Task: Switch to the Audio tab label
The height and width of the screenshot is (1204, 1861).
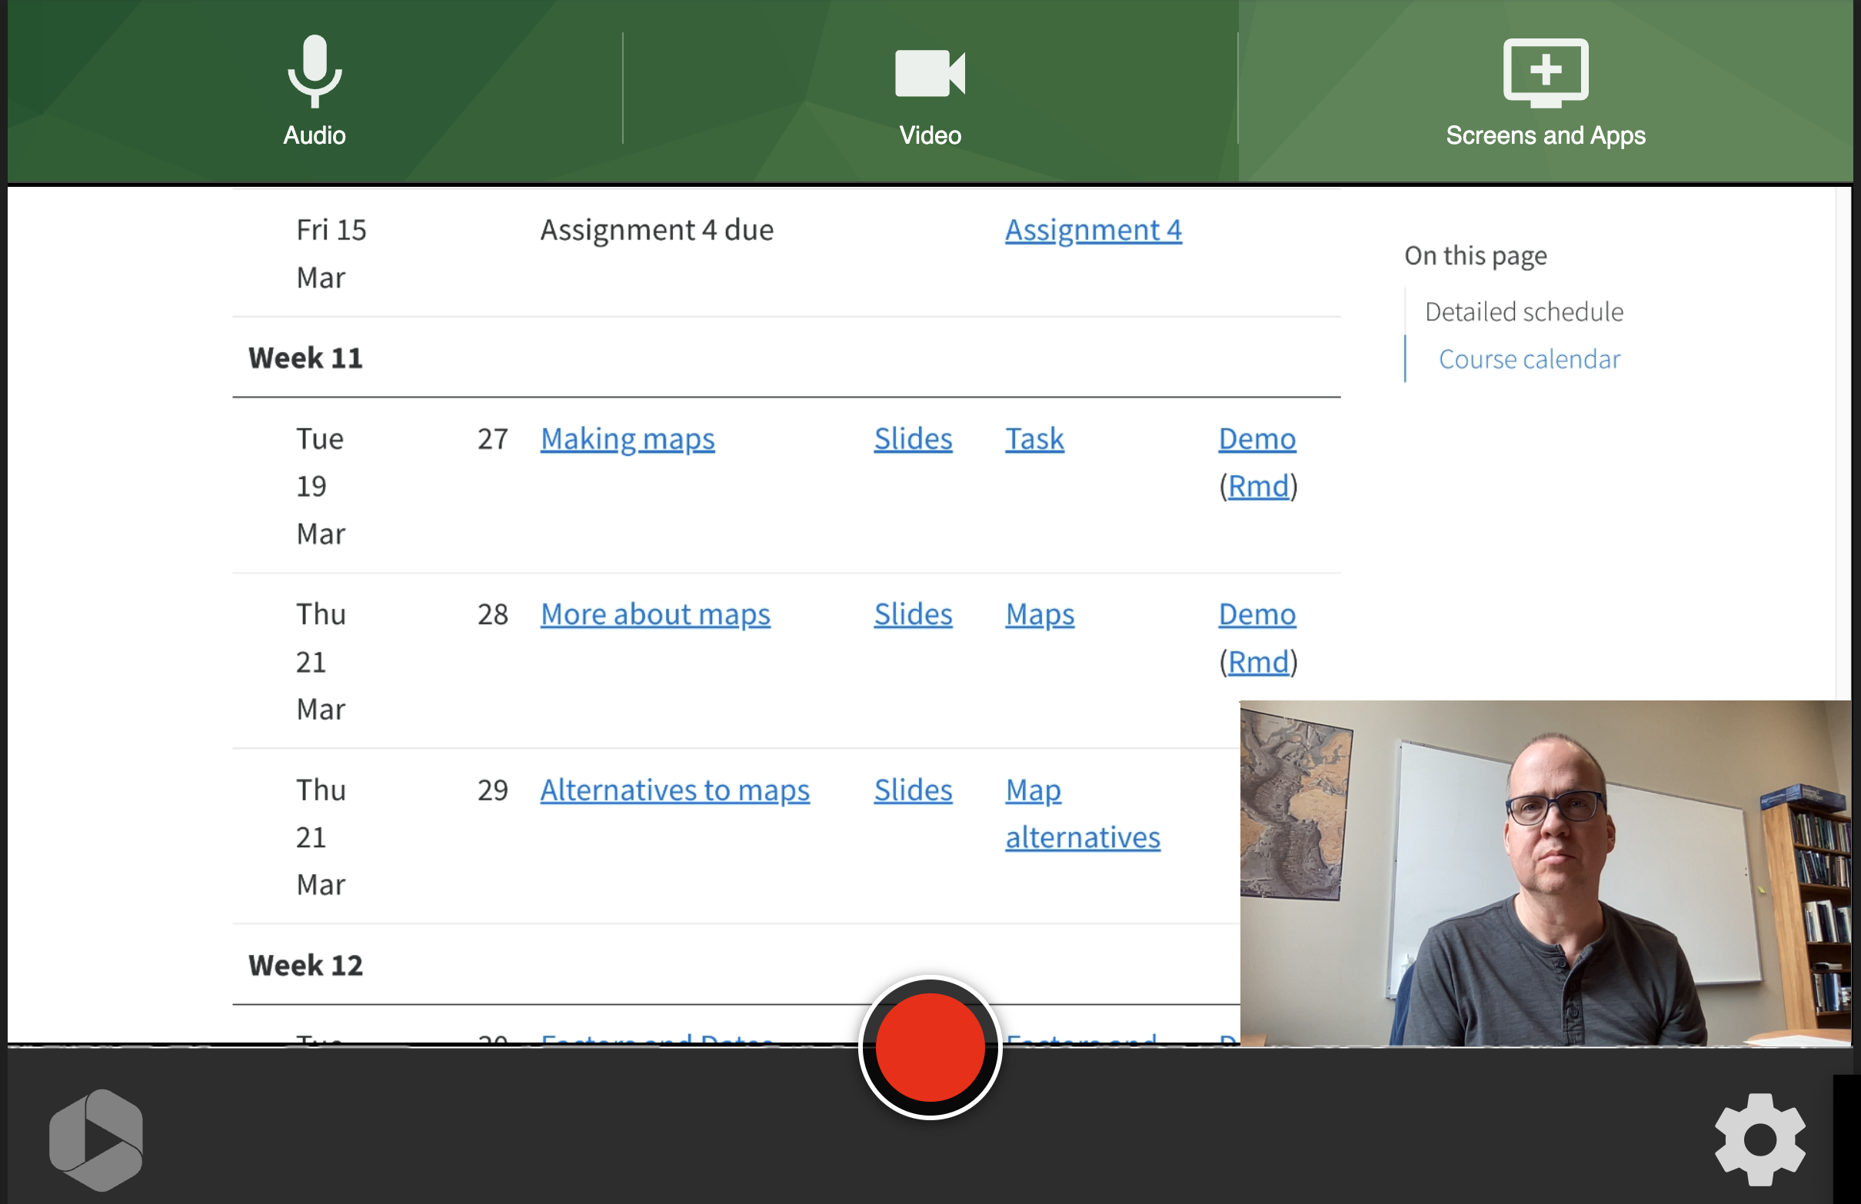Action: pos(315,135)
